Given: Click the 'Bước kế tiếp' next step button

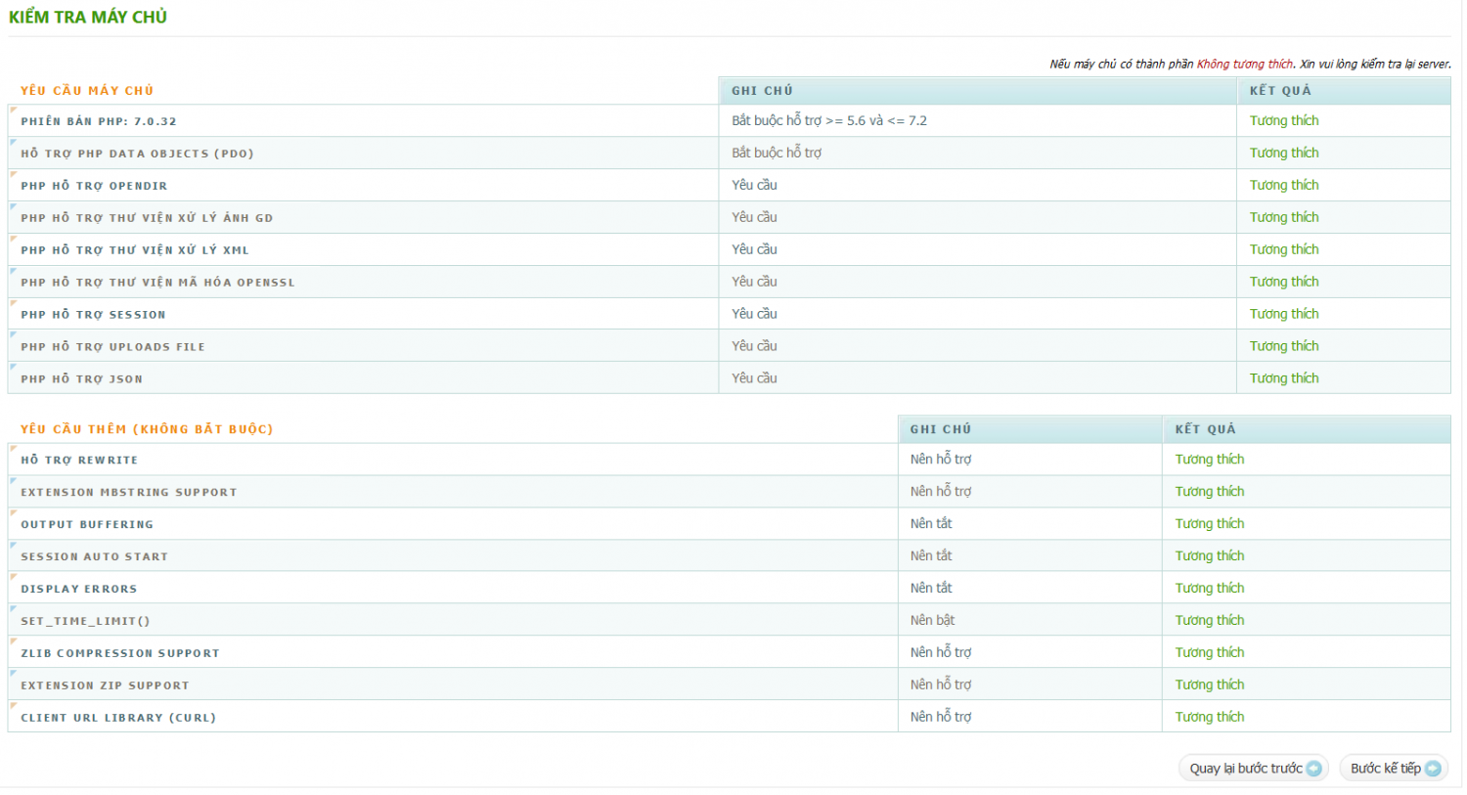Looking at the screenshot, I should [x=1394, y=769].
